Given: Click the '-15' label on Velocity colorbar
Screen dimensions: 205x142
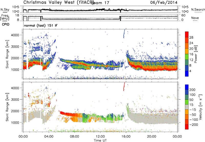Looking at the screenshot, I should [x=193, y=109].
